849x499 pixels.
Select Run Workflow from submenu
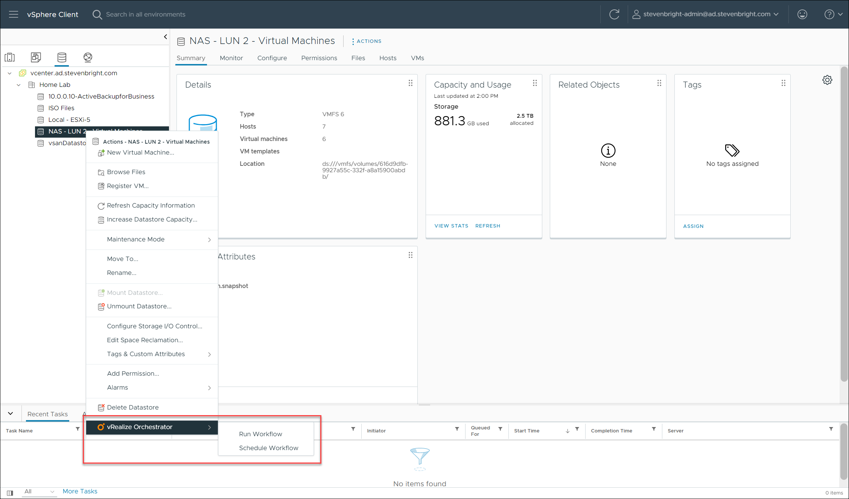tap(260, 434)
